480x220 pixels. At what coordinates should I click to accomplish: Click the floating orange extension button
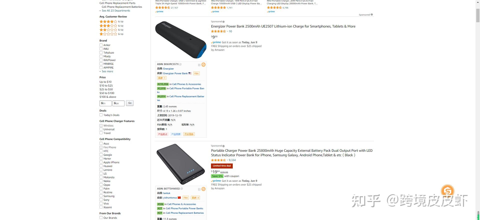tap(447, 191)
